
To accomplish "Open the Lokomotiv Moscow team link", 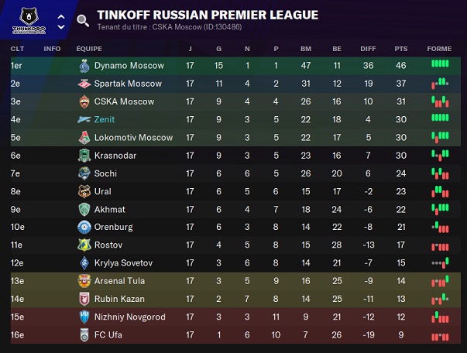I will 133,138.
